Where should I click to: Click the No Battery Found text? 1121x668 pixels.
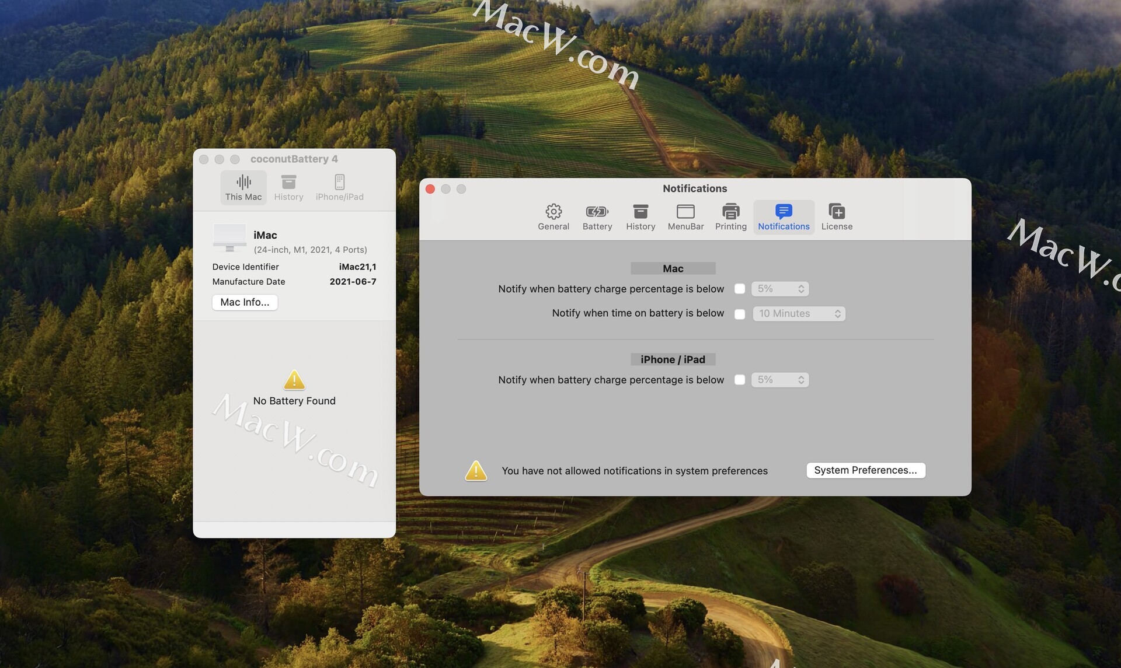click(294, 401)
